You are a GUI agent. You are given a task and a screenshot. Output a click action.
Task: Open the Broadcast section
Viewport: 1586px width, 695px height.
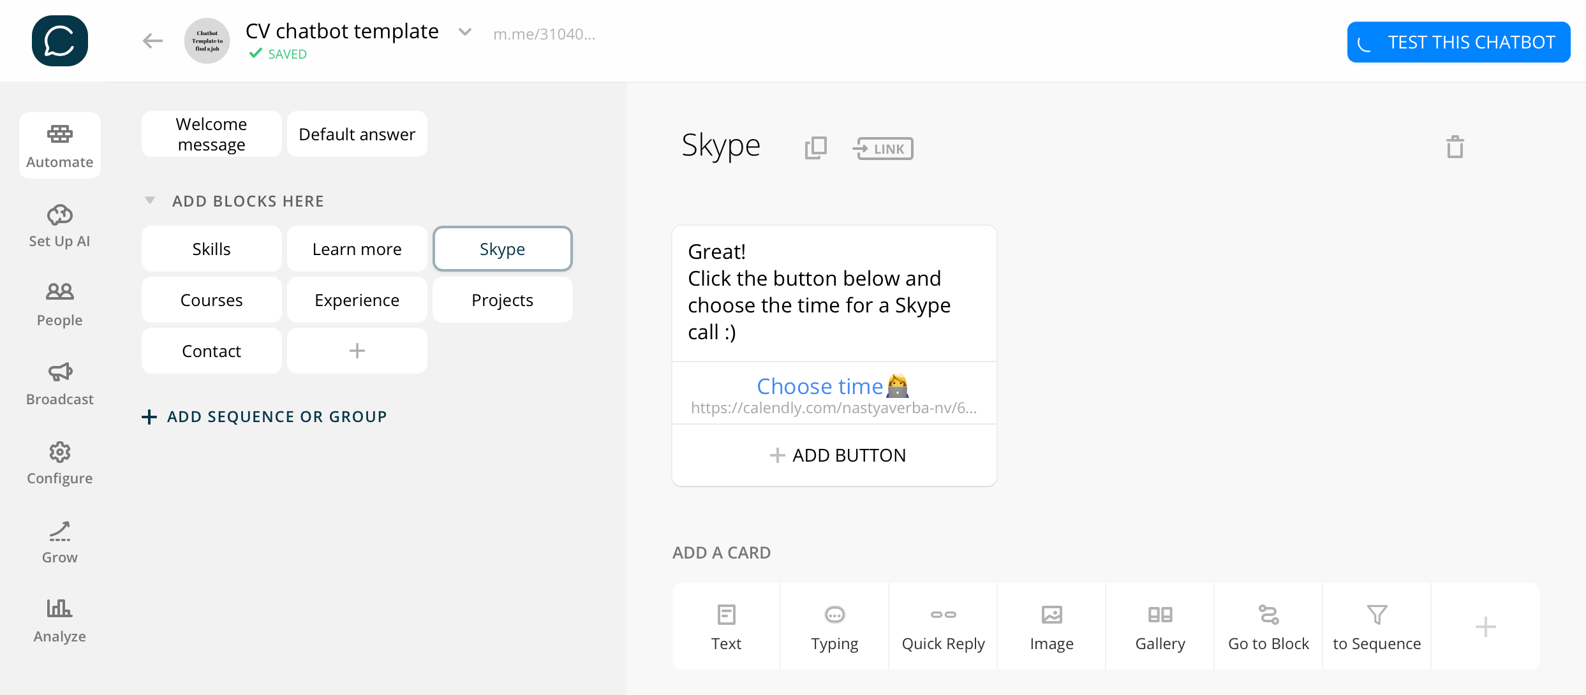pyautogui.click(x=59, y=383)
